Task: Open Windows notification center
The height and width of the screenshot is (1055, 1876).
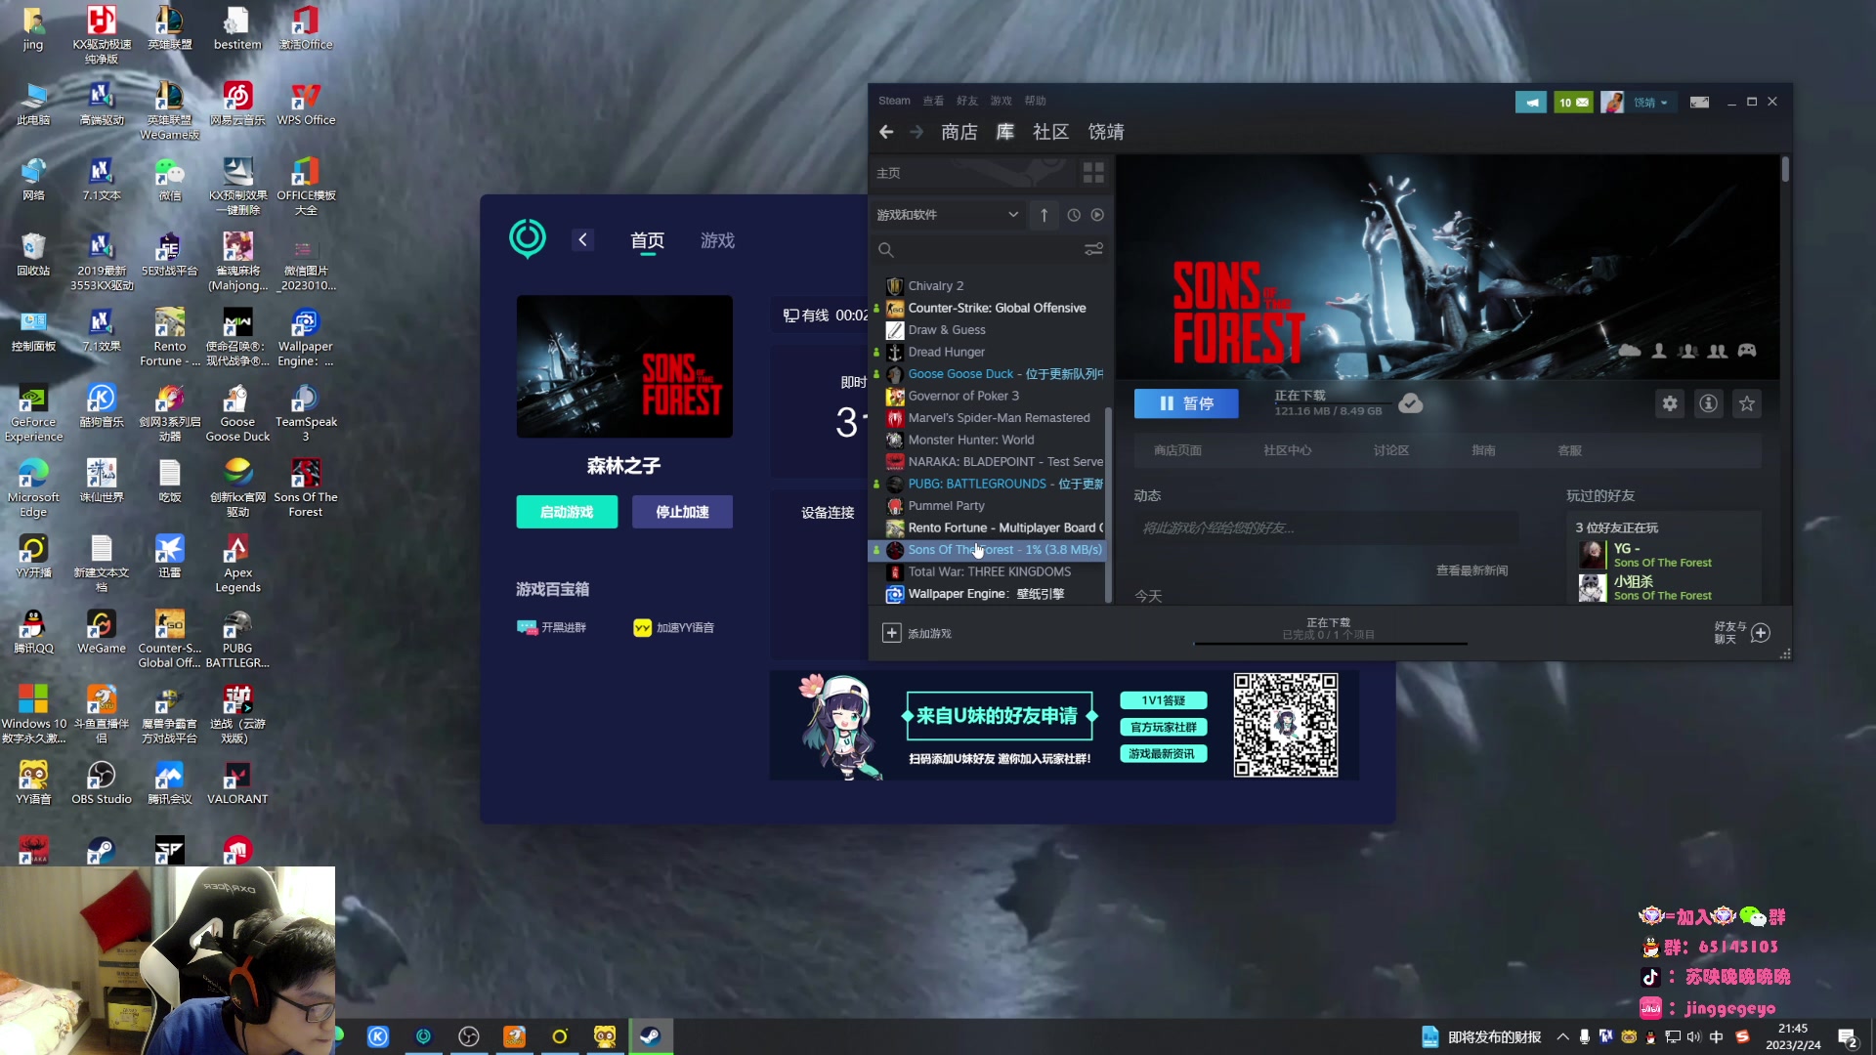Action: click(x=1847, y=1037)
